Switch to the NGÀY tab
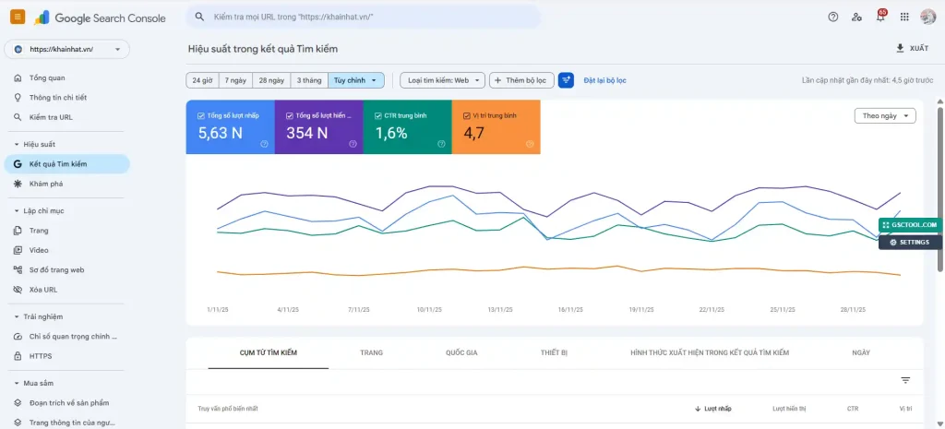Image resolution: width=945 pixels, height=429 pixels. click(x=861, y=352)
